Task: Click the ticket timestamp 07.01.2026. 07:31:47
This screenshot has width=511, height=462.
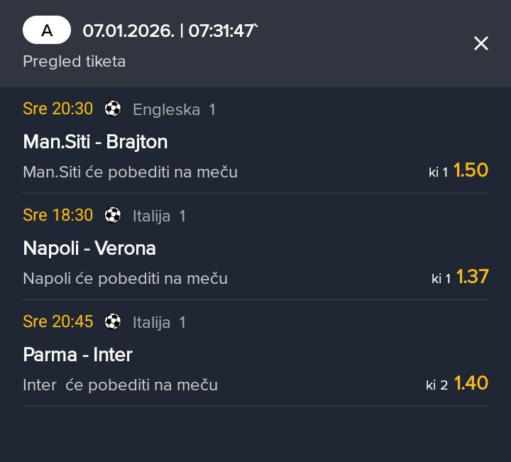Action: click(x=169, y=31)
